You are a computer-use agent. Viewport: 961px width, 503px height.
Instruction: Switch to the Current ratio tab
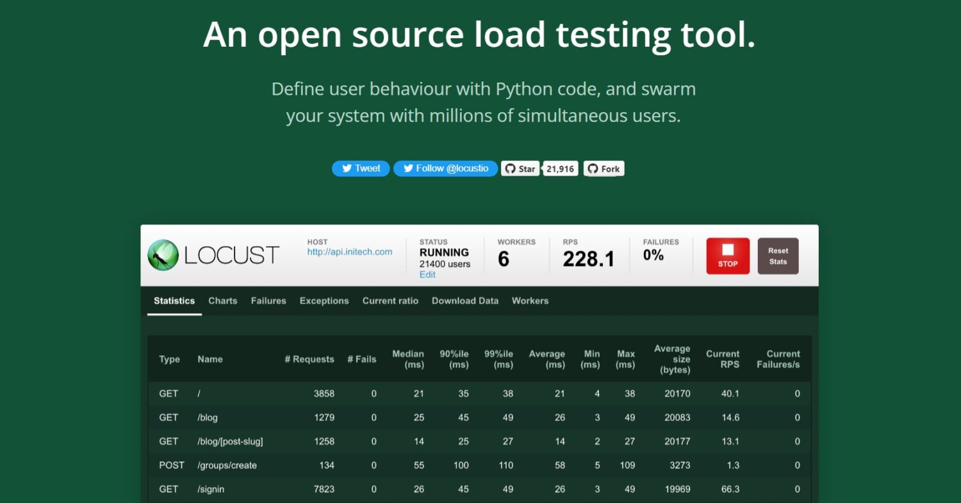tap(390, 301)
